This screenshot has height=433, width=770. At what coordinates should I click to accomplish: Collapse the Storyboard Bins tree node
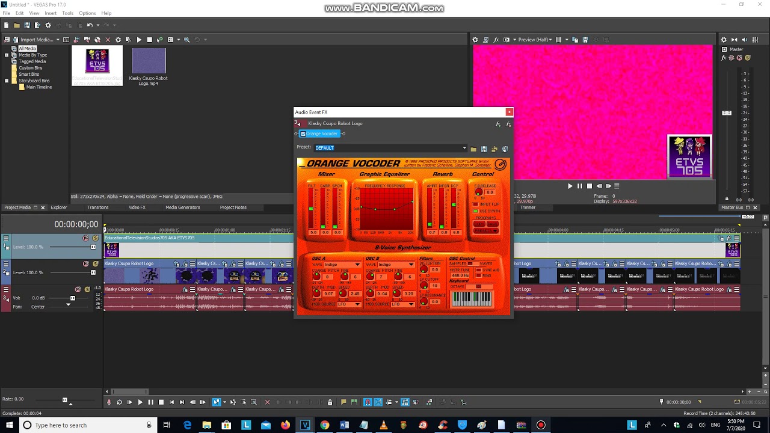pyautogui.click(x=7, y=81)
